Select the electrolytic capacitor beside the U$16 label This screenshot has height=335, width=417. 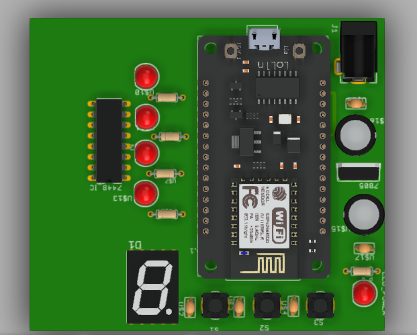coord(356,135)
